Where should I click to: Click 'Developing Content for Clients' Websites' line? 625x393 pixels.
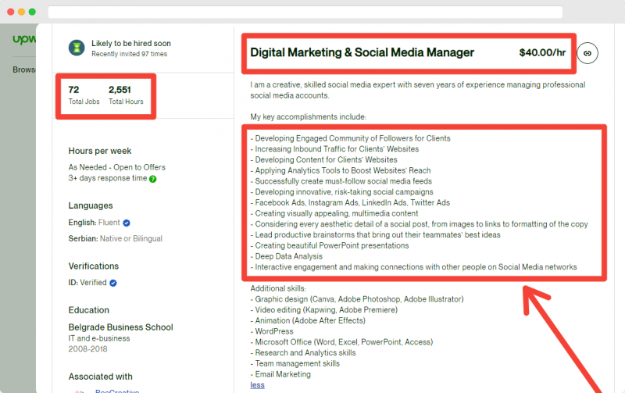(323, 160)
